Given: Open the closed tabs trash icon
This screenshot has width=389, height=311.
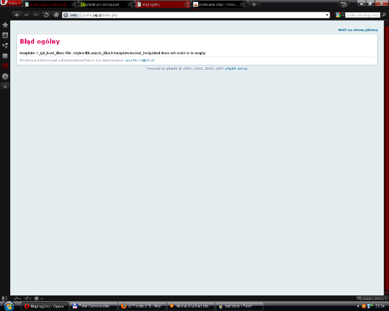Looking at the screenshot, I should pos(344,4).
